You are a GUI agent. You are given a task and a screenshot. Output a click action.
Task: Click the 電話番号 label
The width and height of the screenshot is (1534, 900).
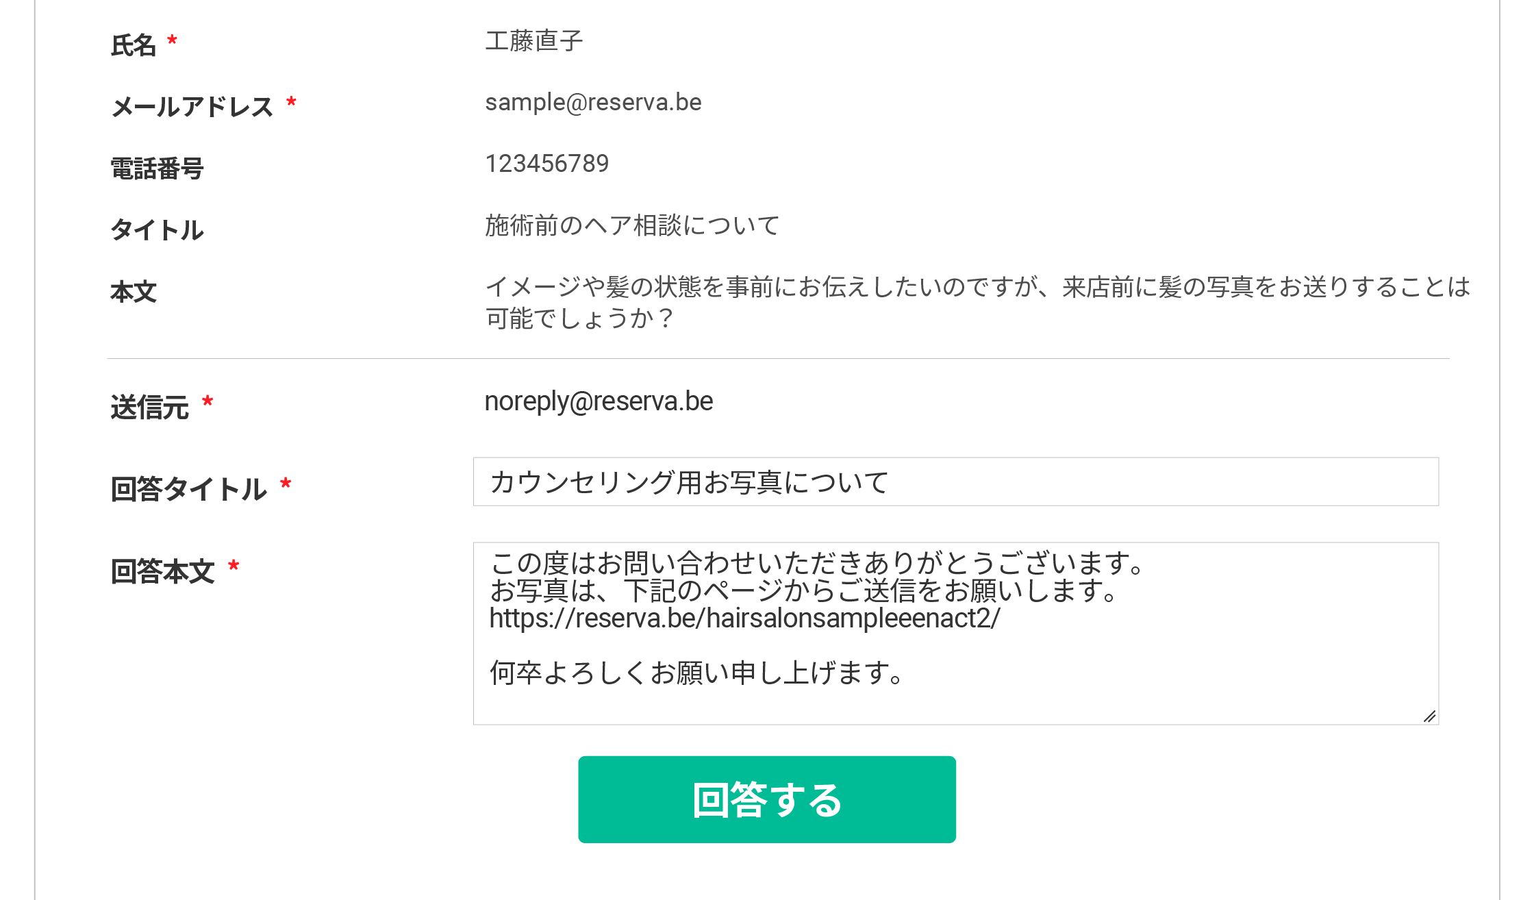(157, 168)
